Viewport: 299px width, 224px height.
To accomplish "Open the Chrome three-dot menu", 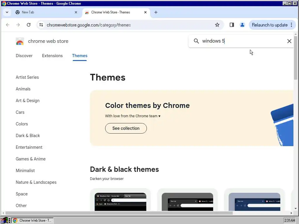I will point(291,25).
